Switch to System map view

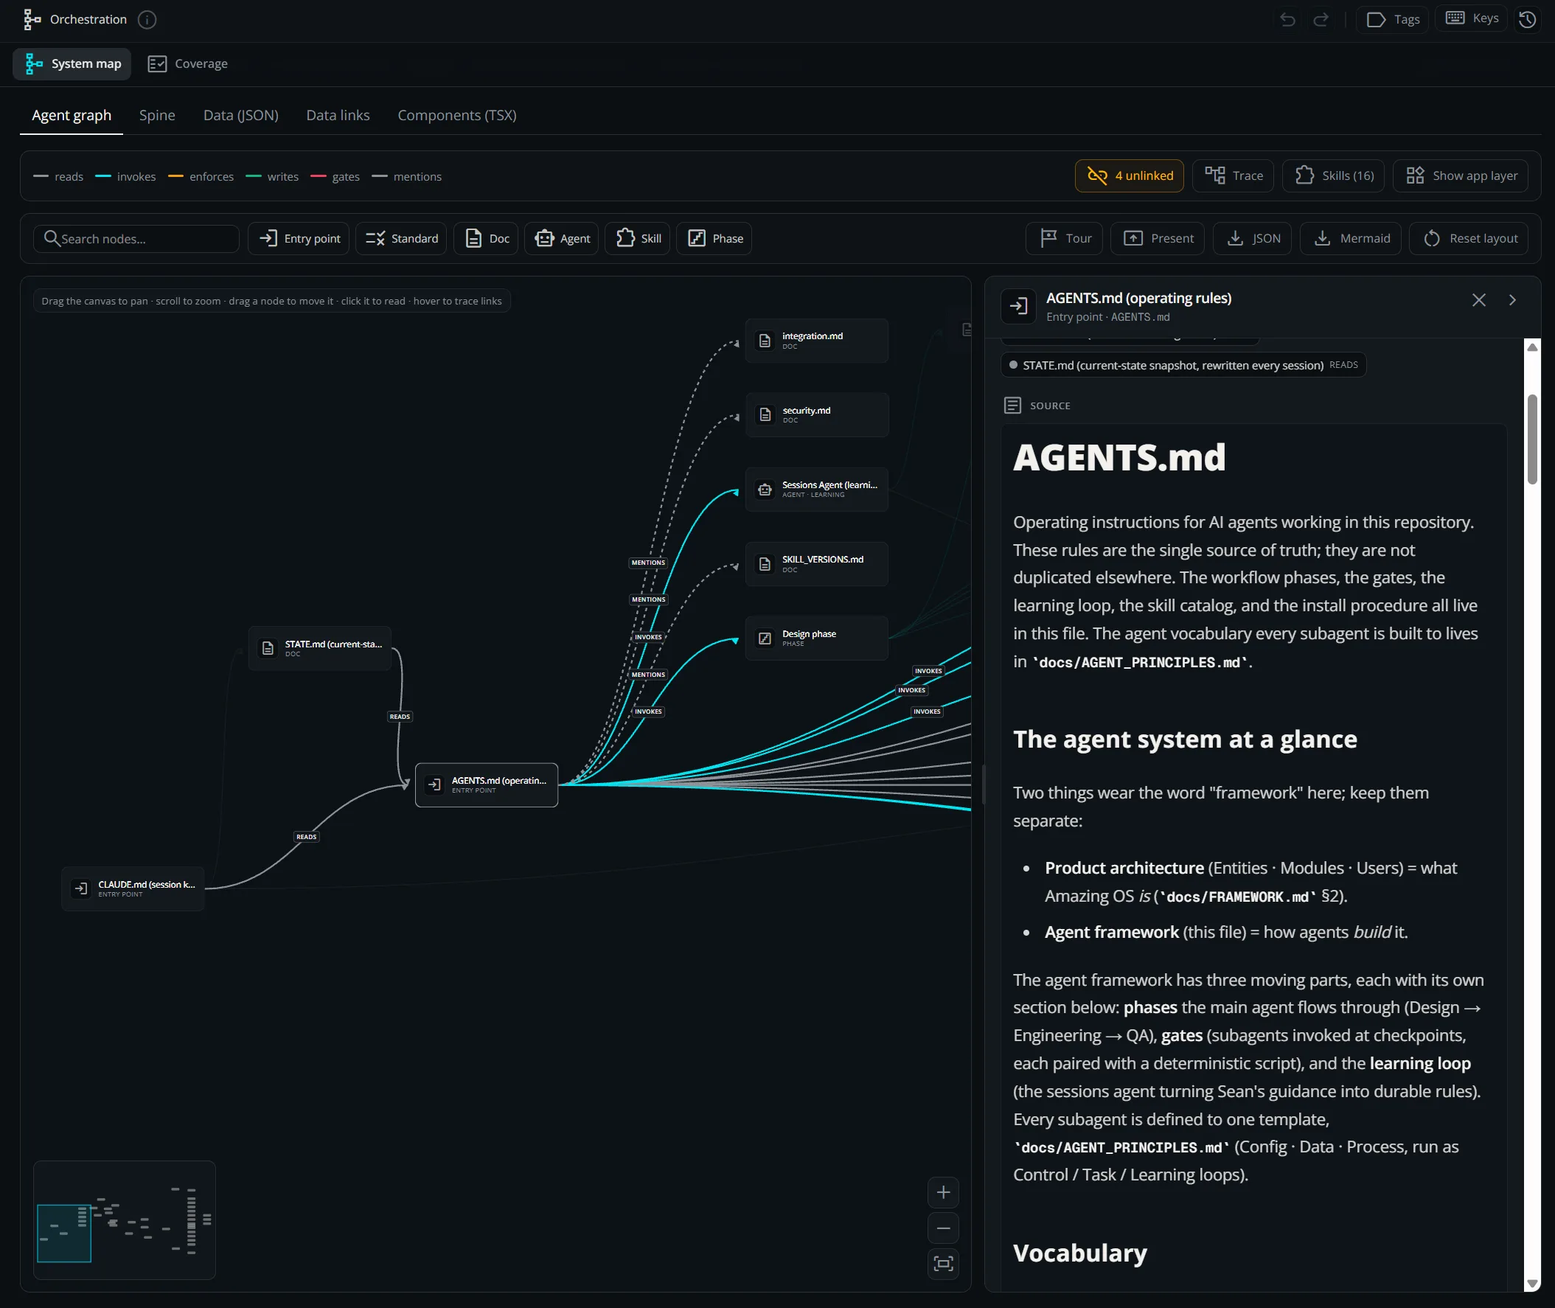[72, 63]
